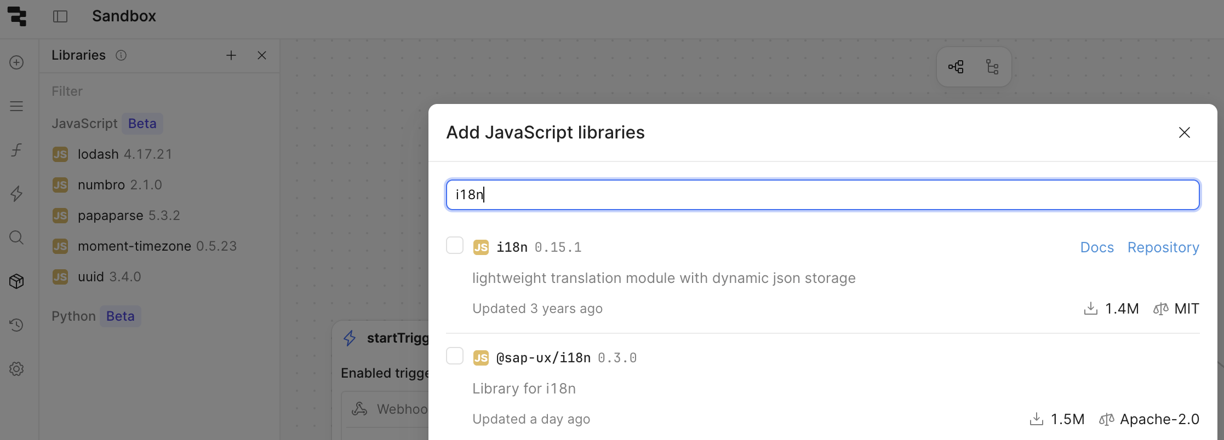Click the Python Beta section header
The image size is (1224, 440).
click(96, 316)
